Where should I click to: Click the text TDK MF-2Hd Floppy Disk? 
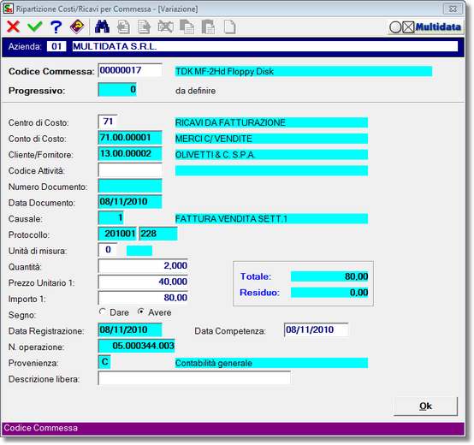pyautogui.click(x=225, y=71)
